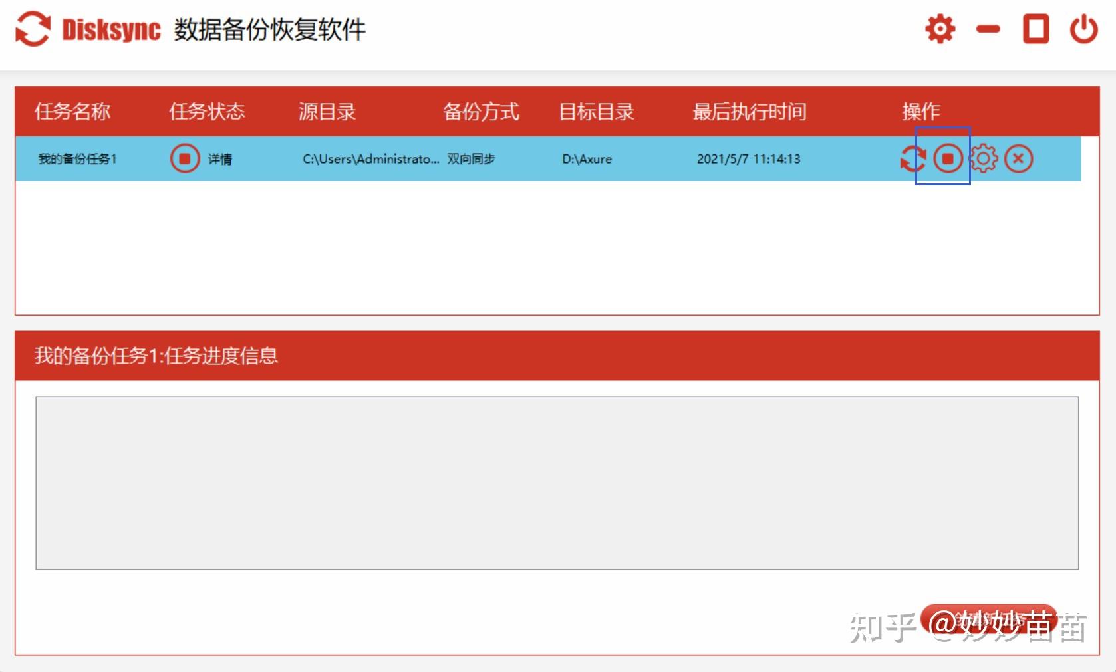Click the 最后执行时间 column header

click(x=750, y=111)
